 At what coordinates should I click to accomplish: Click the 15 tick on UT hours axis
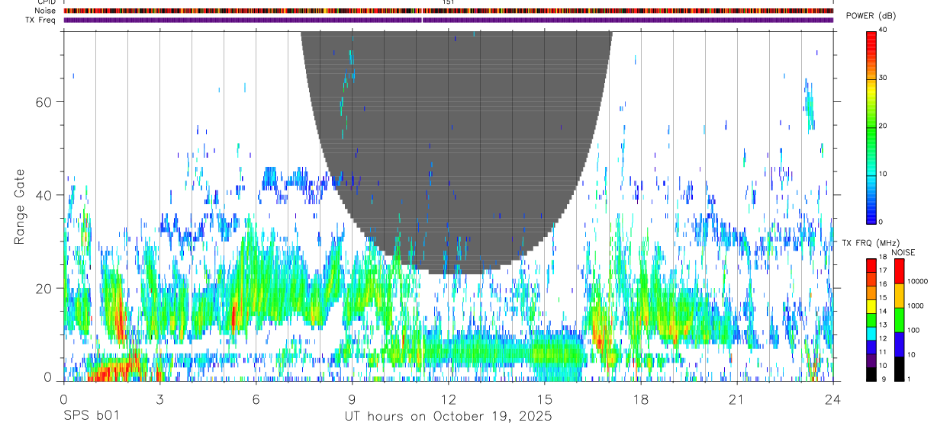click(x=545, y=399)
